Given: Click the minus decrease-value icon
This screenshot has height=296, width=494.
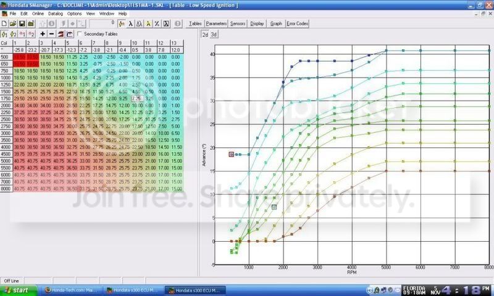Looking at the screenshot, I should [51, 34].
